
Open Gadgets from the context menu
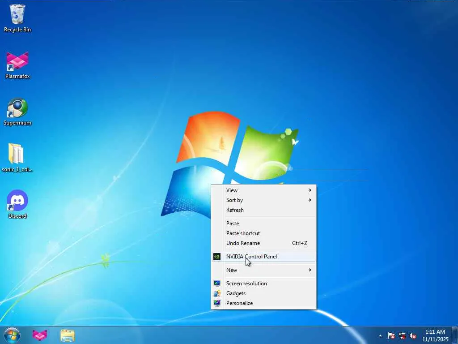(263, 293)
